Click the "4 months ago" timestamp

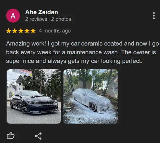(x=55, y=31)
